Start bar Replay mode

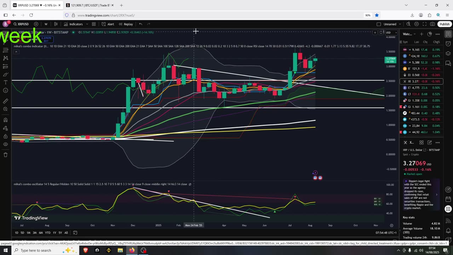126,24
